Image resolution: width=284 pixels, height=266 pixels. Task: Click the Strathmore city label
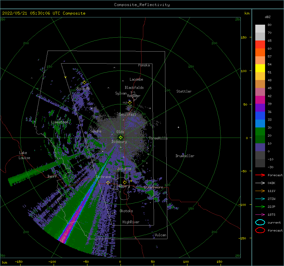153,187
